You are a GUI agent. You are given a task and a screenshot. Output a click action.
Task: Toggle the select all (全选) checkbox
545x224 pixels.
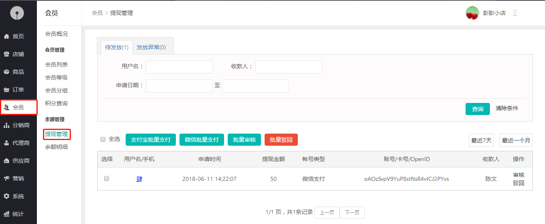pos(103,139)
